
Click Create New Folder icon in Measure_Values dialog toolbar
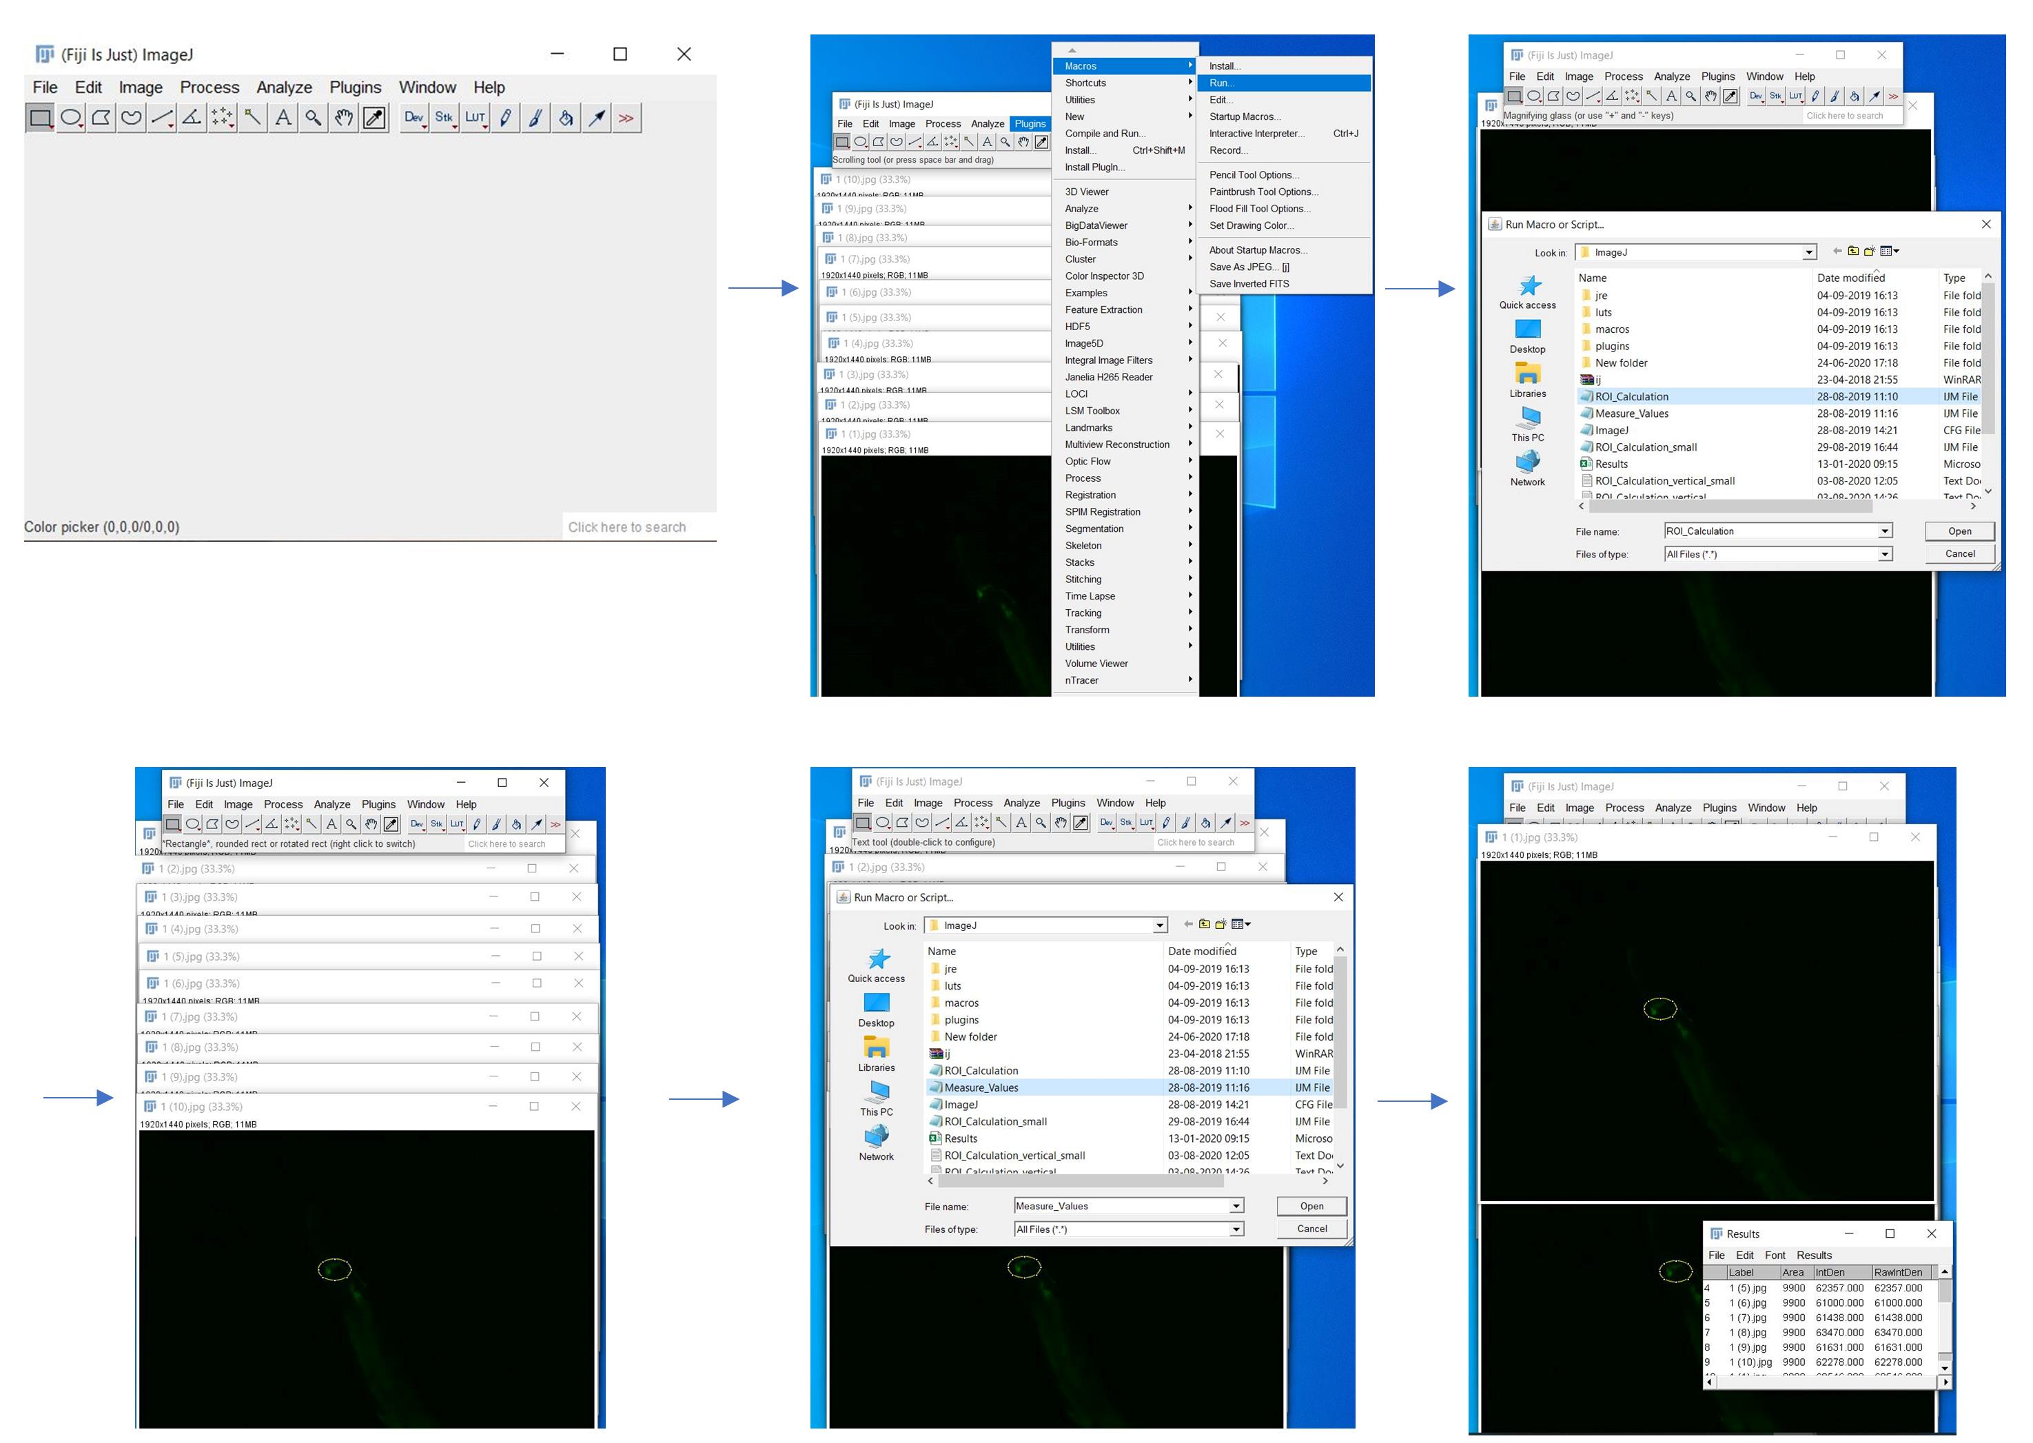[x=1221, y=924]
